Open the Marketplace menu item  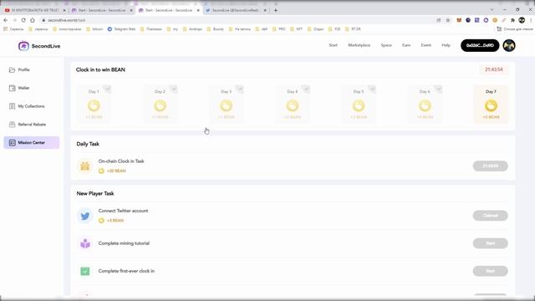click(x=359, y=45)
